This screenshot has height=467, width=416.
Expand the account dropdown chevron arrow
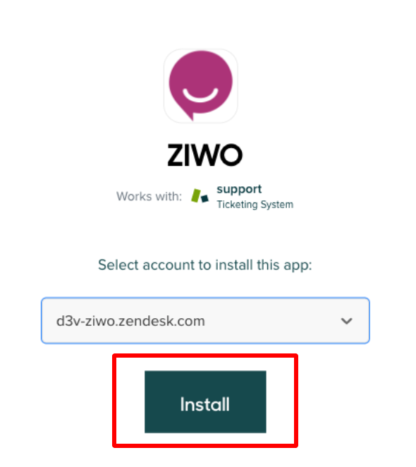click(347, 321)
